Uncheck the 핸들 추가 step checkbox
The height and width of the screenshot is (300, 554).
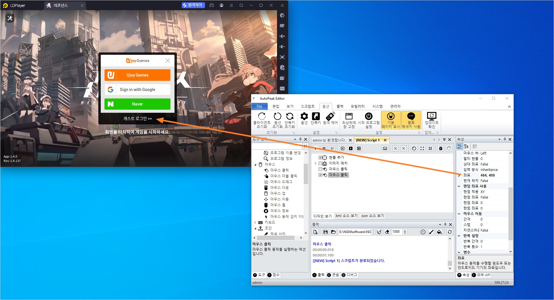321,158
